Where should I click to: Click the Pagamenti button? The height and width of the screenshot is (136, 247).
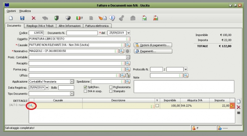click(x=153, y=51)
